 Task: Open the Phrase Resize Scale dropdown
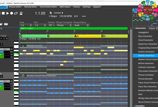(81, 25)
